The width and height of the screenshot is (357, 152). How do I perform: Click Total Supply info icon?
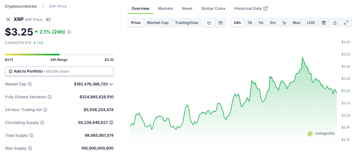coord(31,135)
